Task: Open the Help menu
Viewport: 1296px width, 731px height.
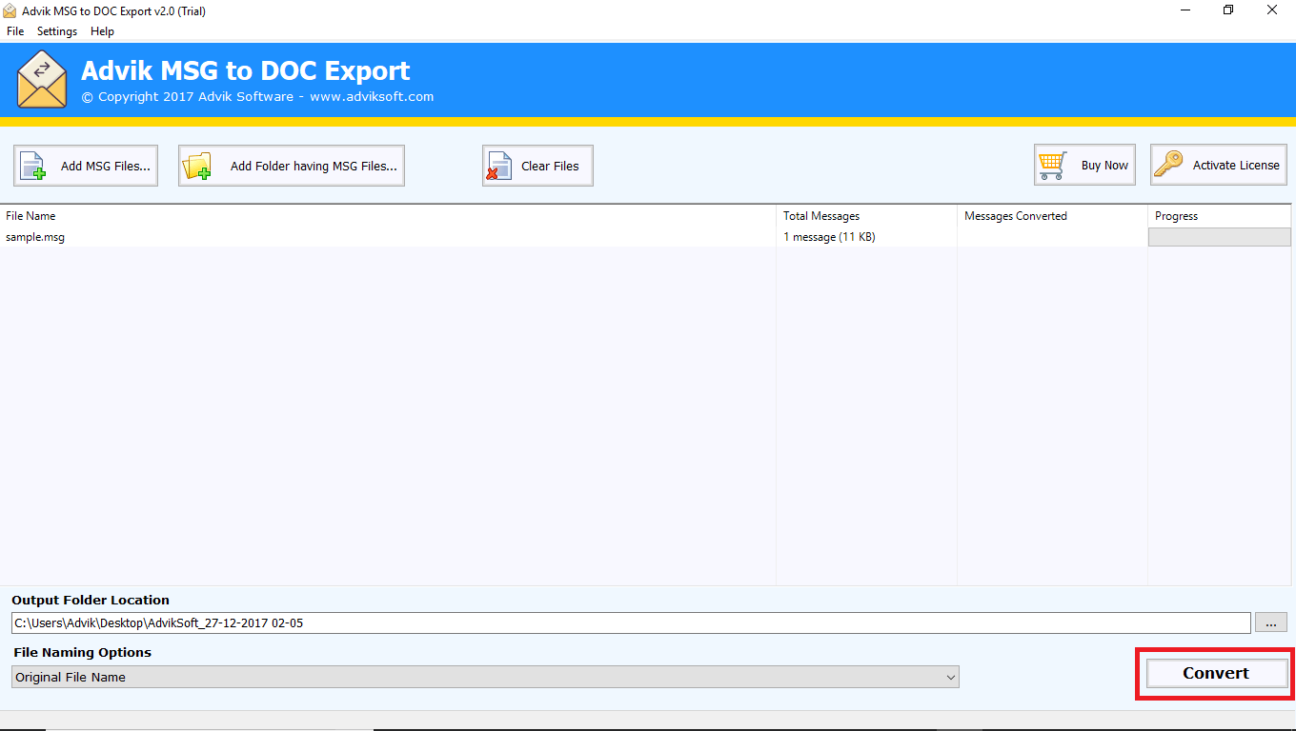Action: pos(102,31)
